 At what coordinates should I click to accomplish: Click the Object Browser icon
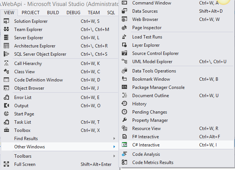[6, 88]
